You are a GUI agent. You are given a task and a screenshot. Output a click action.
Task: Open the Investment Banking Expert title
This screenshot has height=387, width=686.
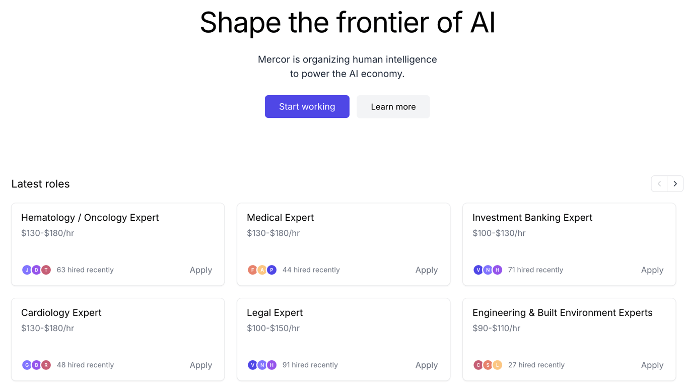532,218
